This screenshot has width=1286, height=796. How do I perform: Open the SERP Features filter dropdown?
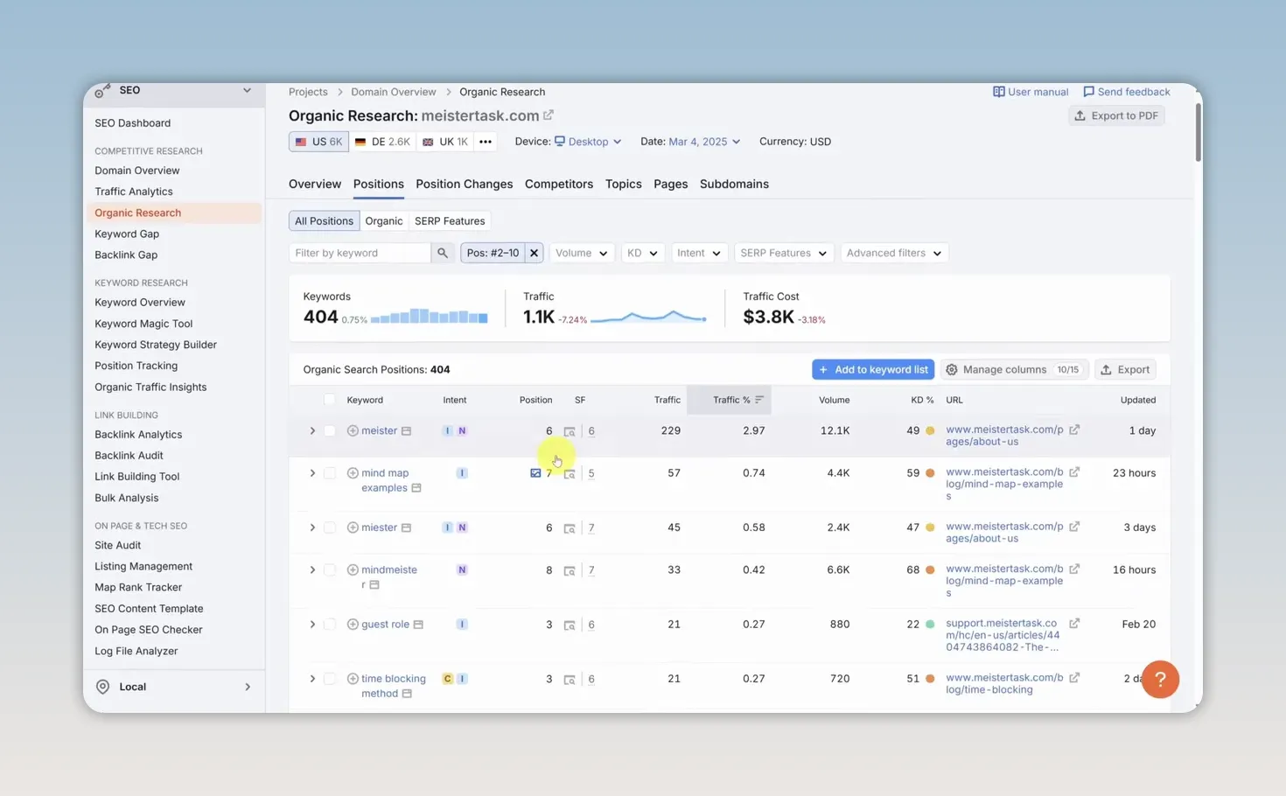coord(783,253)
